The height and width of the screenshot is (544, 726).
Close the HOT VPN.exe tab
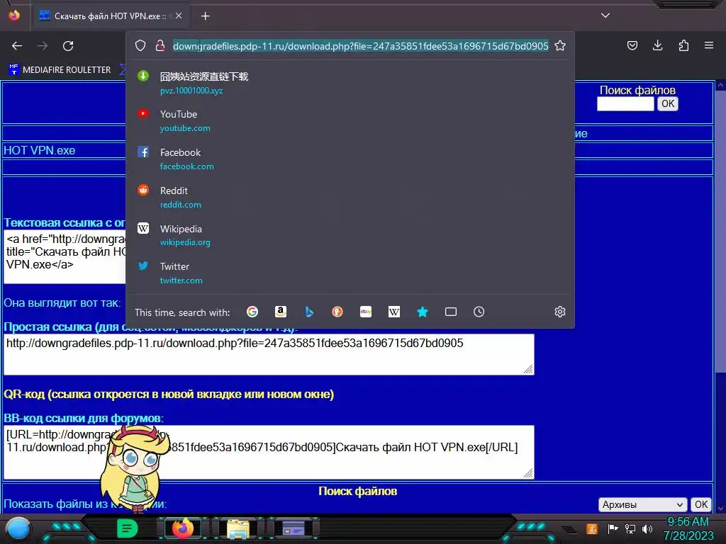[x=179, y=16]
